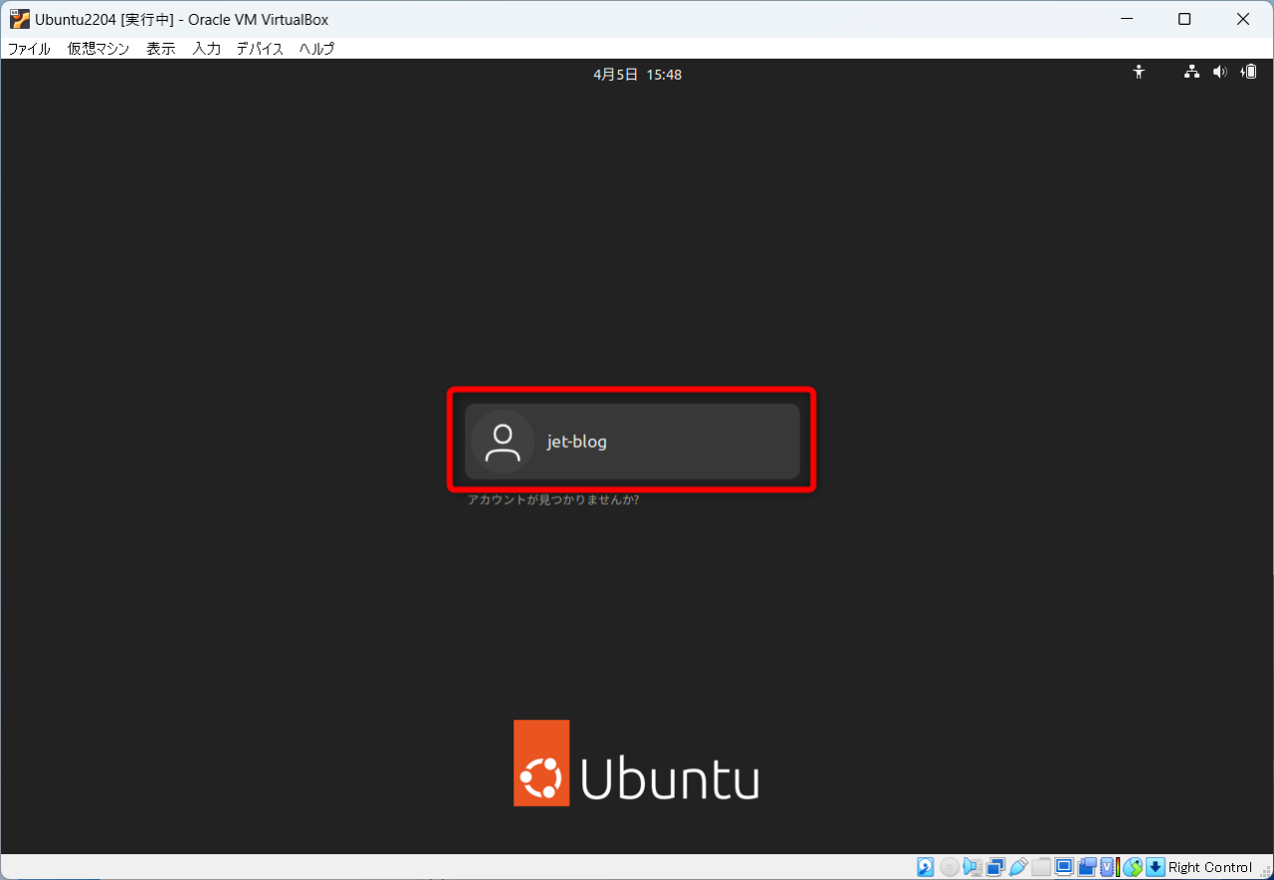The height and width of the screenshot is (880, 1274).
Task: Click the recording status icon
Action: coord(1088,866)
